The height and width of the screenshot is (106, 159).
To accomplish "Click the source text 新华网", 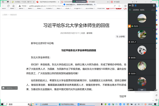I will (x=89, y=33).
